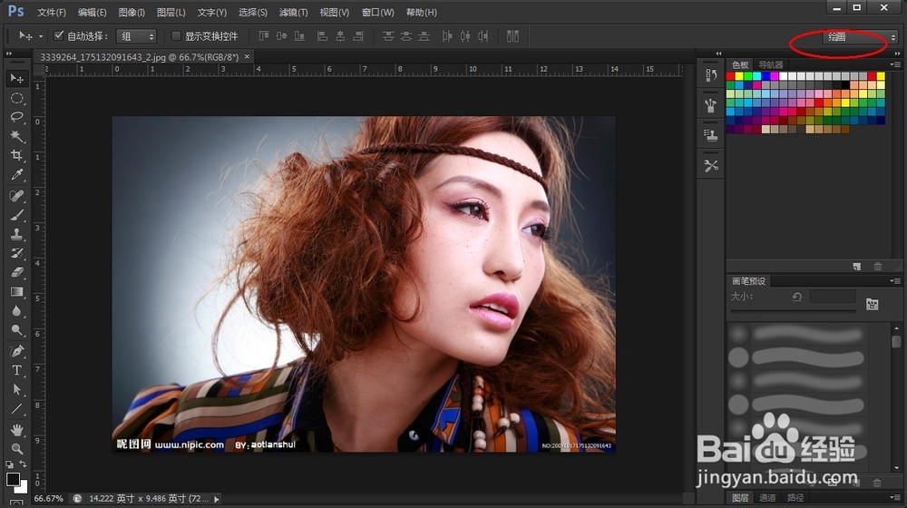This screenshot has width=907, height=508.
Task: Open the 滤镜(T) menu
Action: click(x=293, y=13)
